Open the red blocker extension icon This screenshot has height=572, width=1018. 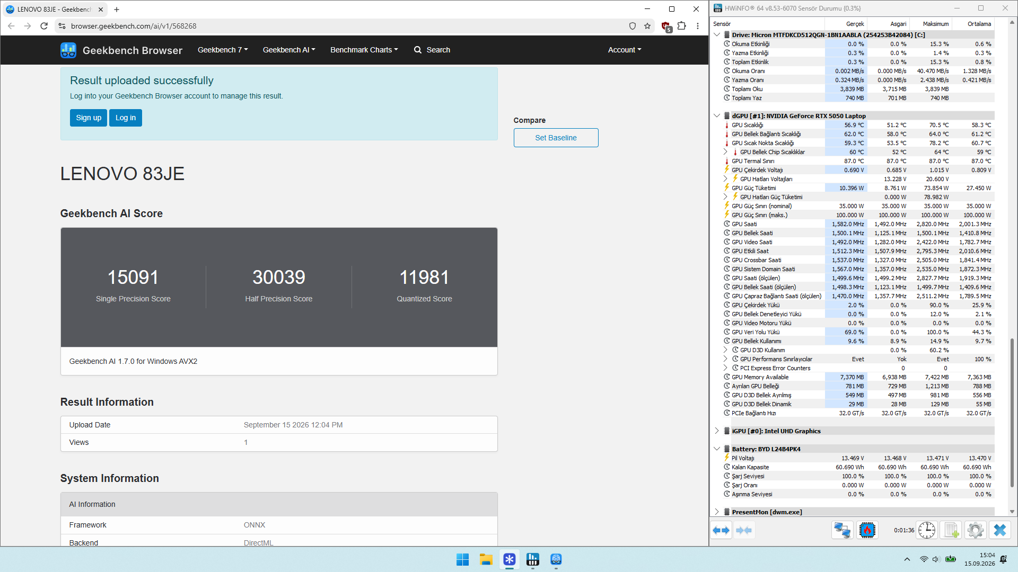666,26
